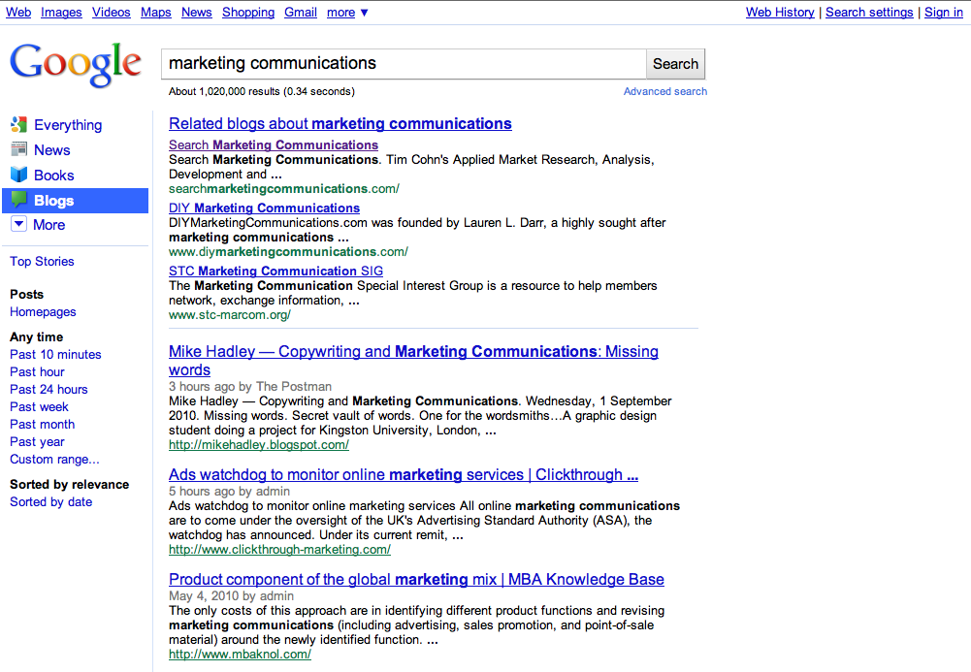Open Custom range date filter
The image size is (971, 672).
pyautogui.click(x=54, y=460)
